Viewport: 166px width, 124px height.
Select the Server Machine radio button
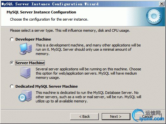point(12,63)
